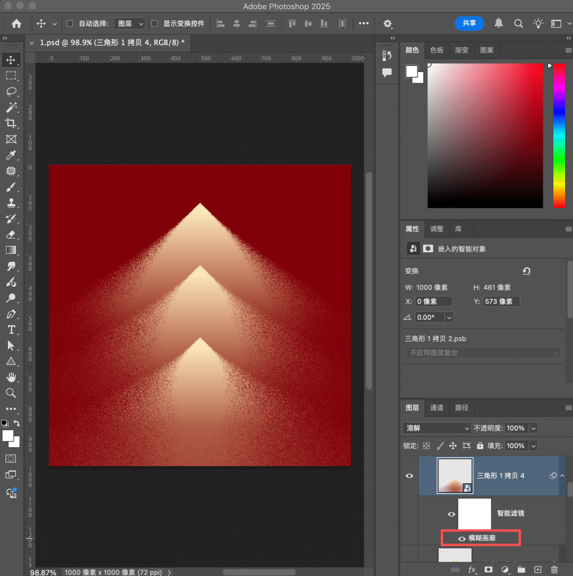Open the search magnifier icon
This screenshot has width=573, height=576.
coord(518,23)
